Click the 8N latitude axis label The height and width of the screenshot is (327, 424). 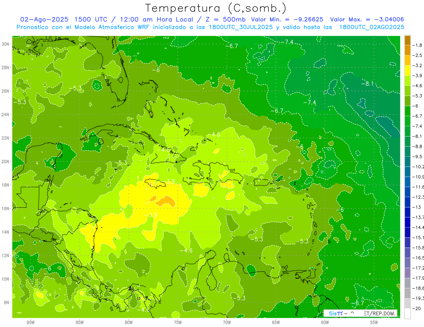pyautogui.click(x=7, y=302)
